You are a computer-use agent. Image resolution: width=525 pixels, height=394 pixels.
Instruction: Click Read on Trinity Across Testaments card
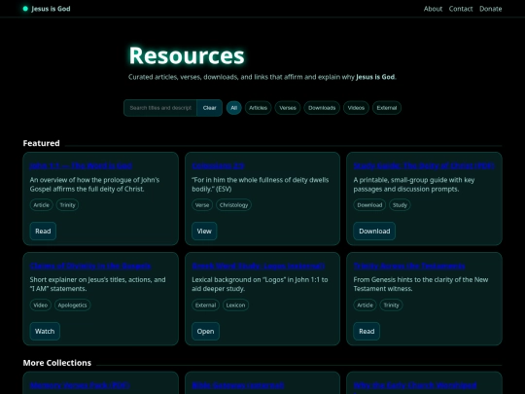(x=367, y=332)
